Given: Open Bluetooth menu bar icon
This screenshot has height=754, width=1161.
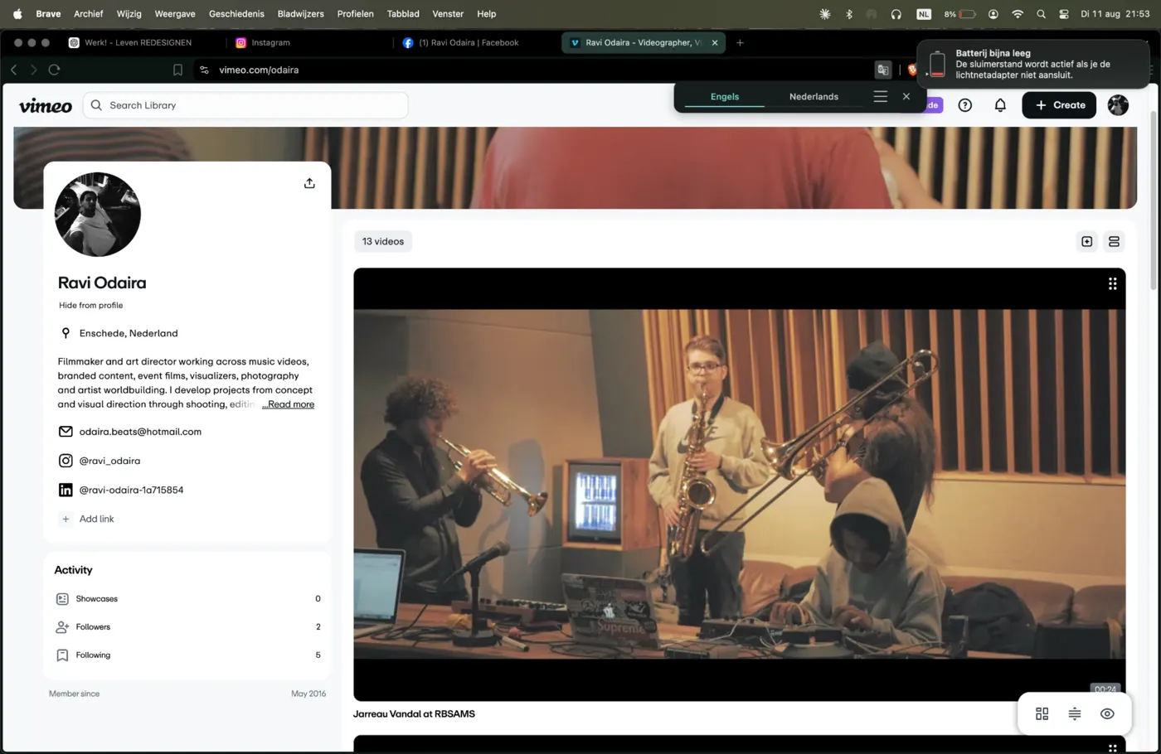Looking at the screenshot, I should (x=848, y=14).
